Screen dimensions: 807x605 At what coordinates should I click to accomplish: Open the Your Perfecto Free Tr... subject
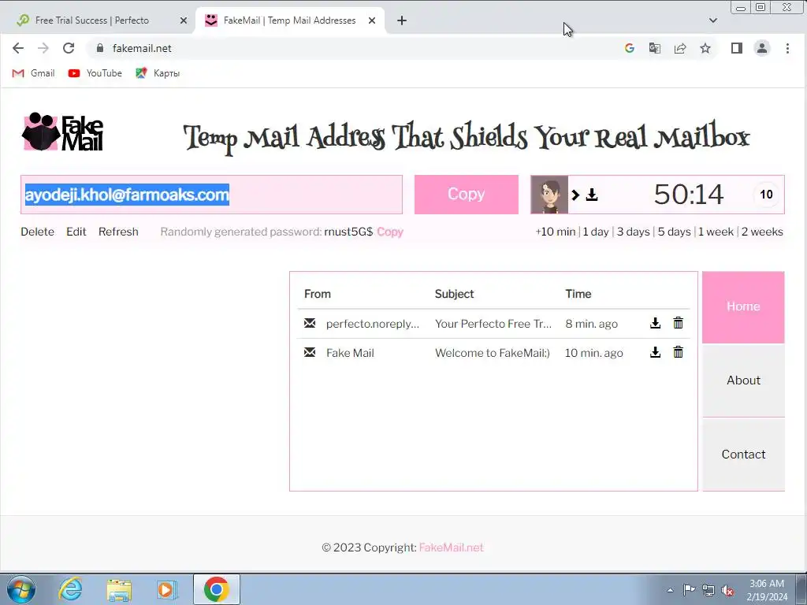tap(493, 324)
